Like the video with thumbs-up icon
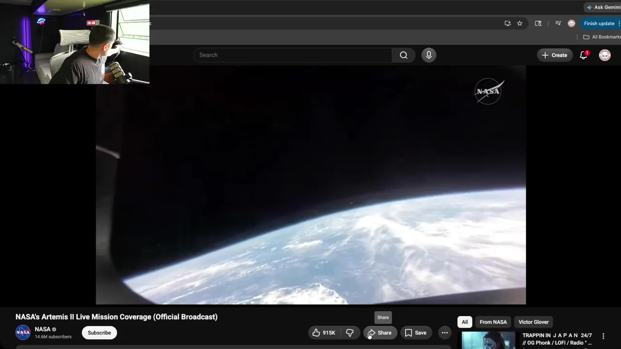The image size is (621, 349). 324,333
